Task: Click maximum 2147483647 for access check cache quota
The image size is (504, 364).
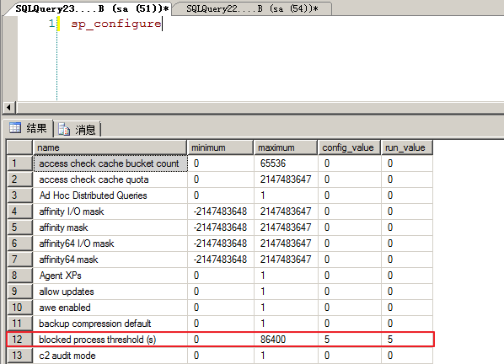Action: tap(286, 179)
